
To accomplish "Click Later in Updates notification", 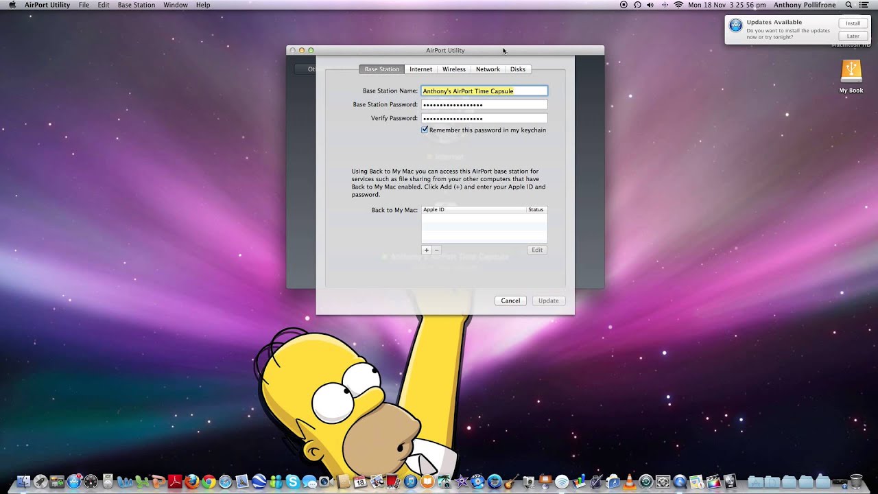I will pos(853,36).
